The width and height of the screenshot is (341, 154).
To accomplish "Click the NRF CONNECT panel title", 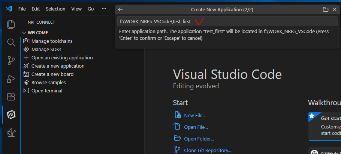I will click(x=41, y=22).
